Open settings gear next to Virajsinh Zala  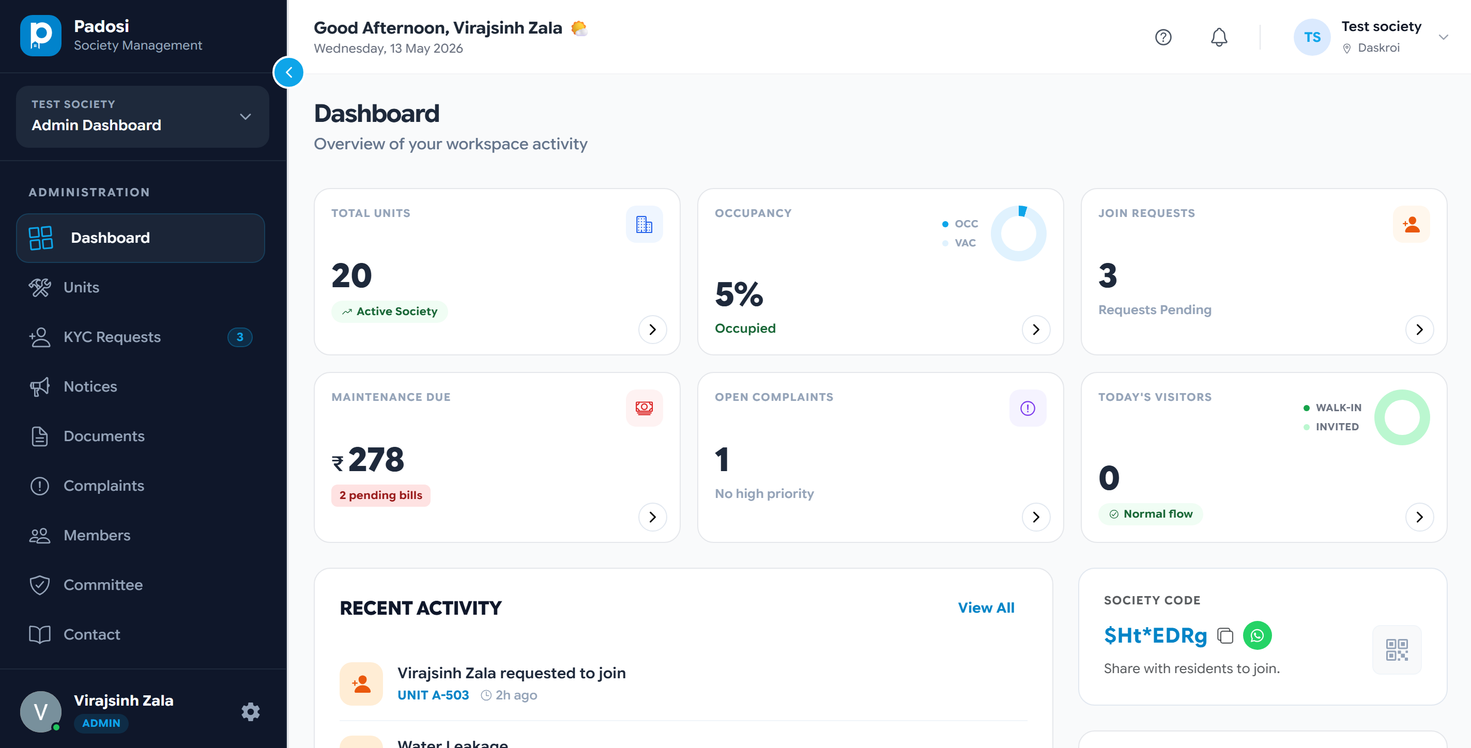(250, 711)
